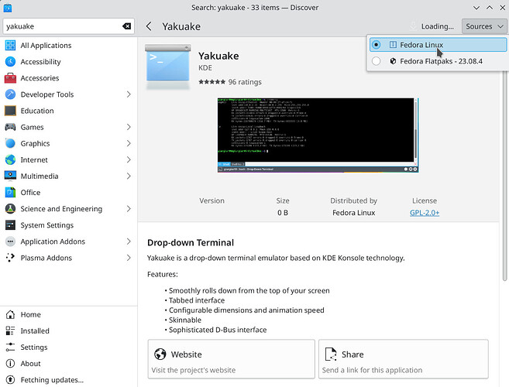Expand the Multimedia subcategories chevron
Image resolution: width=509 pixels, height=387 pixels.
point(129,176)
